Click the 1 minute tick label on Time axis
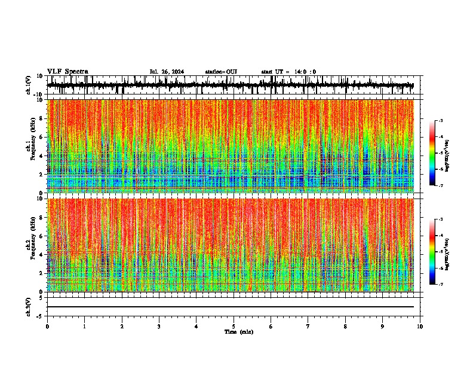Viewport: 473px width, 366px height. 84,327
